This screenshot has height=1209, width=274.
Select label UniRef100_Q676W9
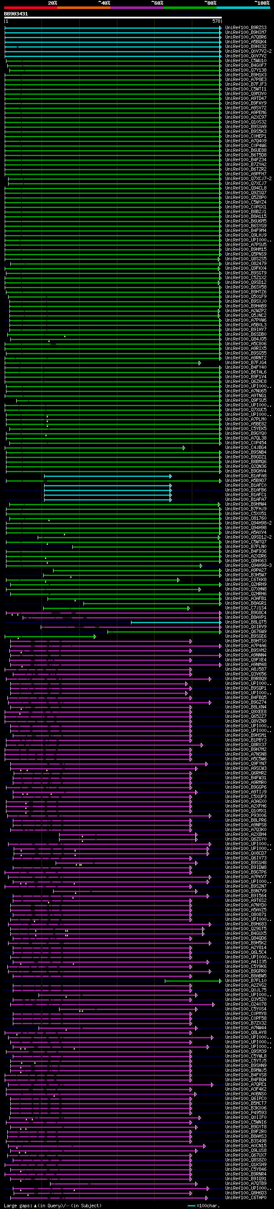(246, 631)
